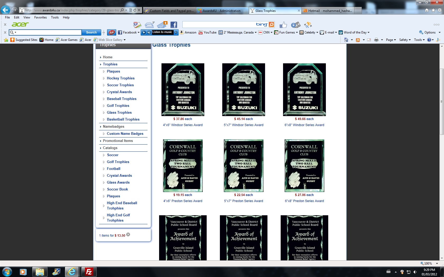Open the Soccer Book catalog link
The image size is (444, 277).
[x=117, y=189]
